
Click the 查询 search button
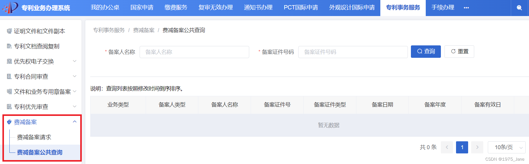pyautogui.click(x=426, y=51)
